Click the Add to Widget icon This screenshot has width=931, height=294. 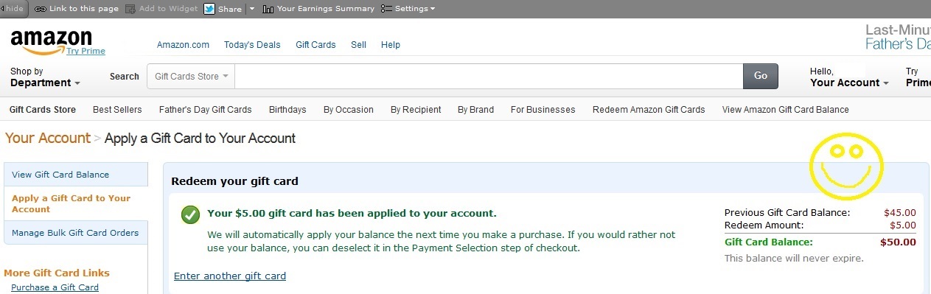coord(130,9)
